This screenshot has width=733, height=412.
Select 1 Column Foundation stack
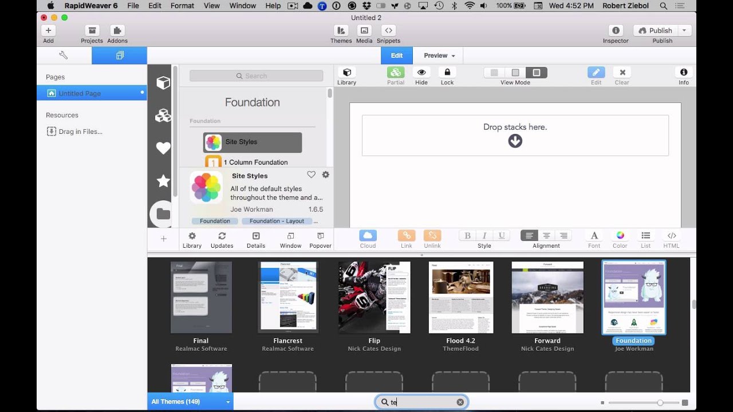coord(253,162)
